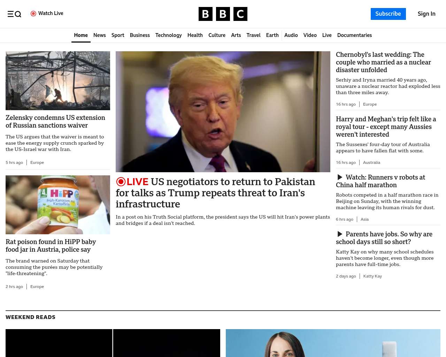The width and height of the screenshot is (446, 357).
Task: Click the Robots competed summary text
Action: [387, 202]
